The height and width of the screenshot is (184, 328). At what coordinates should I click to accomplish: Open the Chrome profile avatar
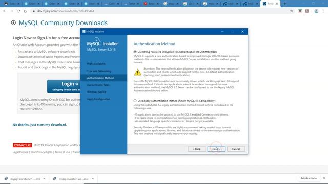pyautogui.click(x=316, y=11)
